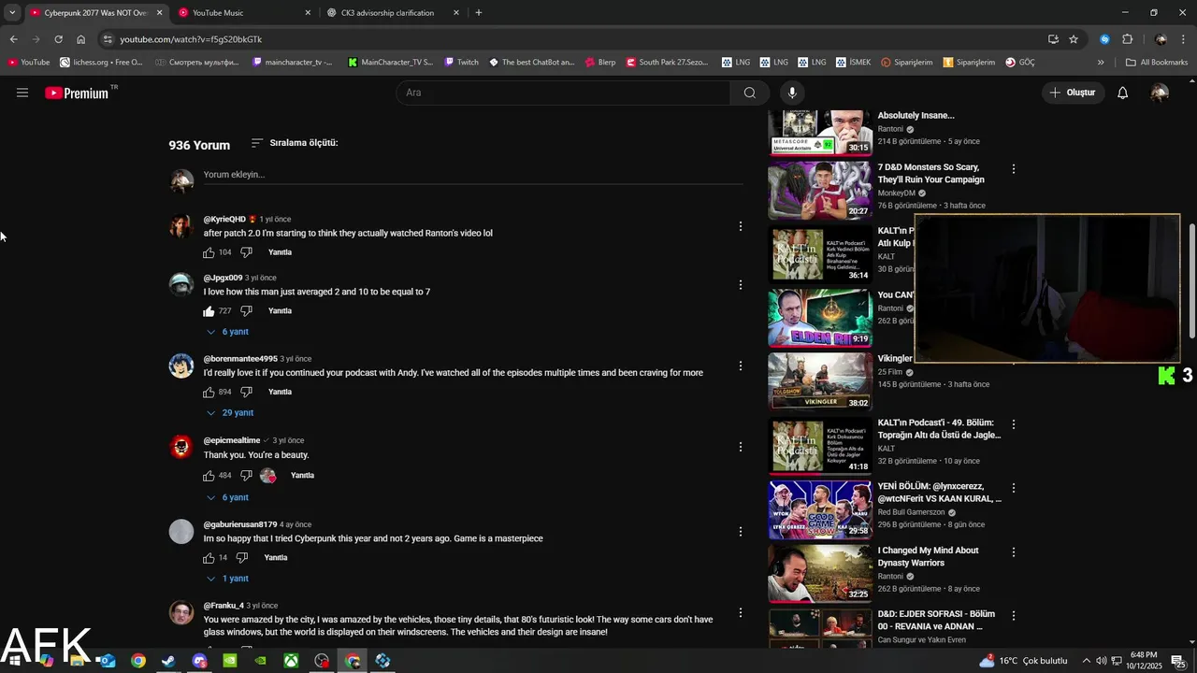The height and width of the screenshot is (673, 1197).
Task: Focus the Ara search box
Action: pyautogui.click(x=564, y=93)
